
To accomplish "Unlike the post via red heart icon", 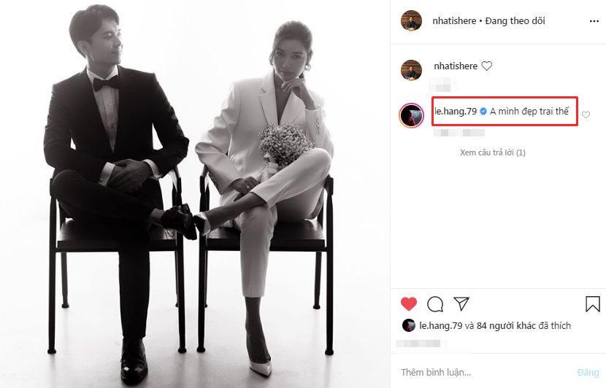I will pos(409,303).
